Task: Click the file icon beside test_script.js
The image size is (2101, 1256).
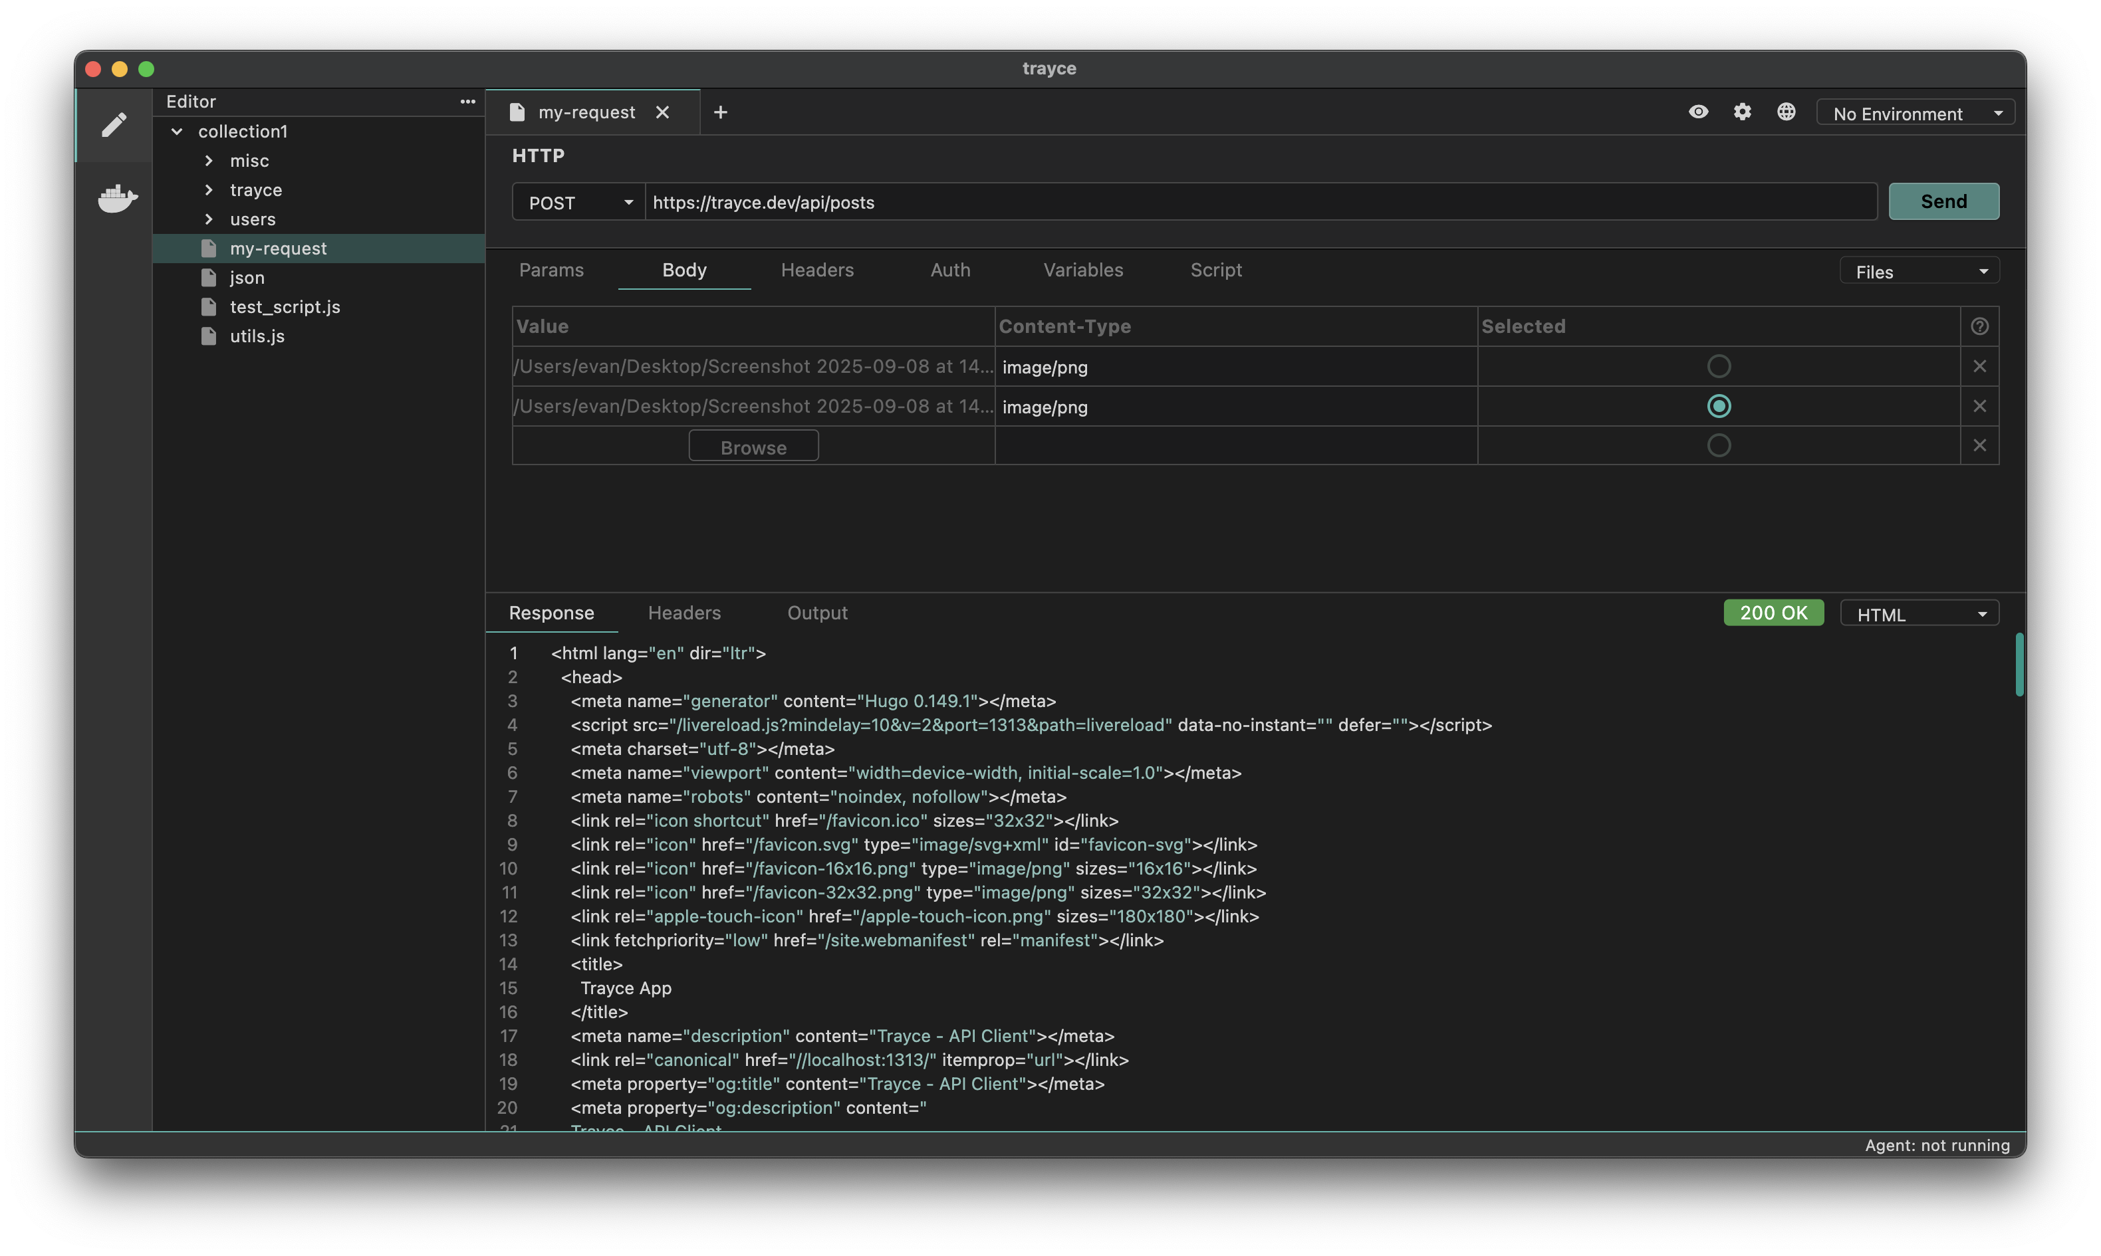Action: coord(209,306)
